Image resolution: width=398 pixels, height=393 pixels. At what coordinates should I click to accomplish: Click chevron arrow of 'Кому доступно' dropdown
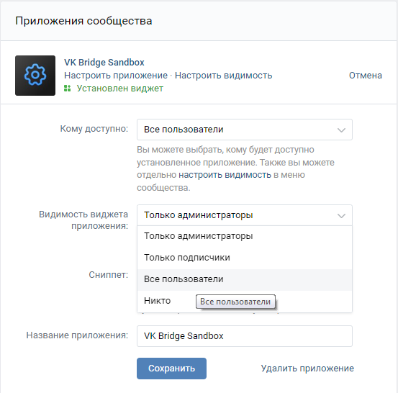[x=341, y=130]
